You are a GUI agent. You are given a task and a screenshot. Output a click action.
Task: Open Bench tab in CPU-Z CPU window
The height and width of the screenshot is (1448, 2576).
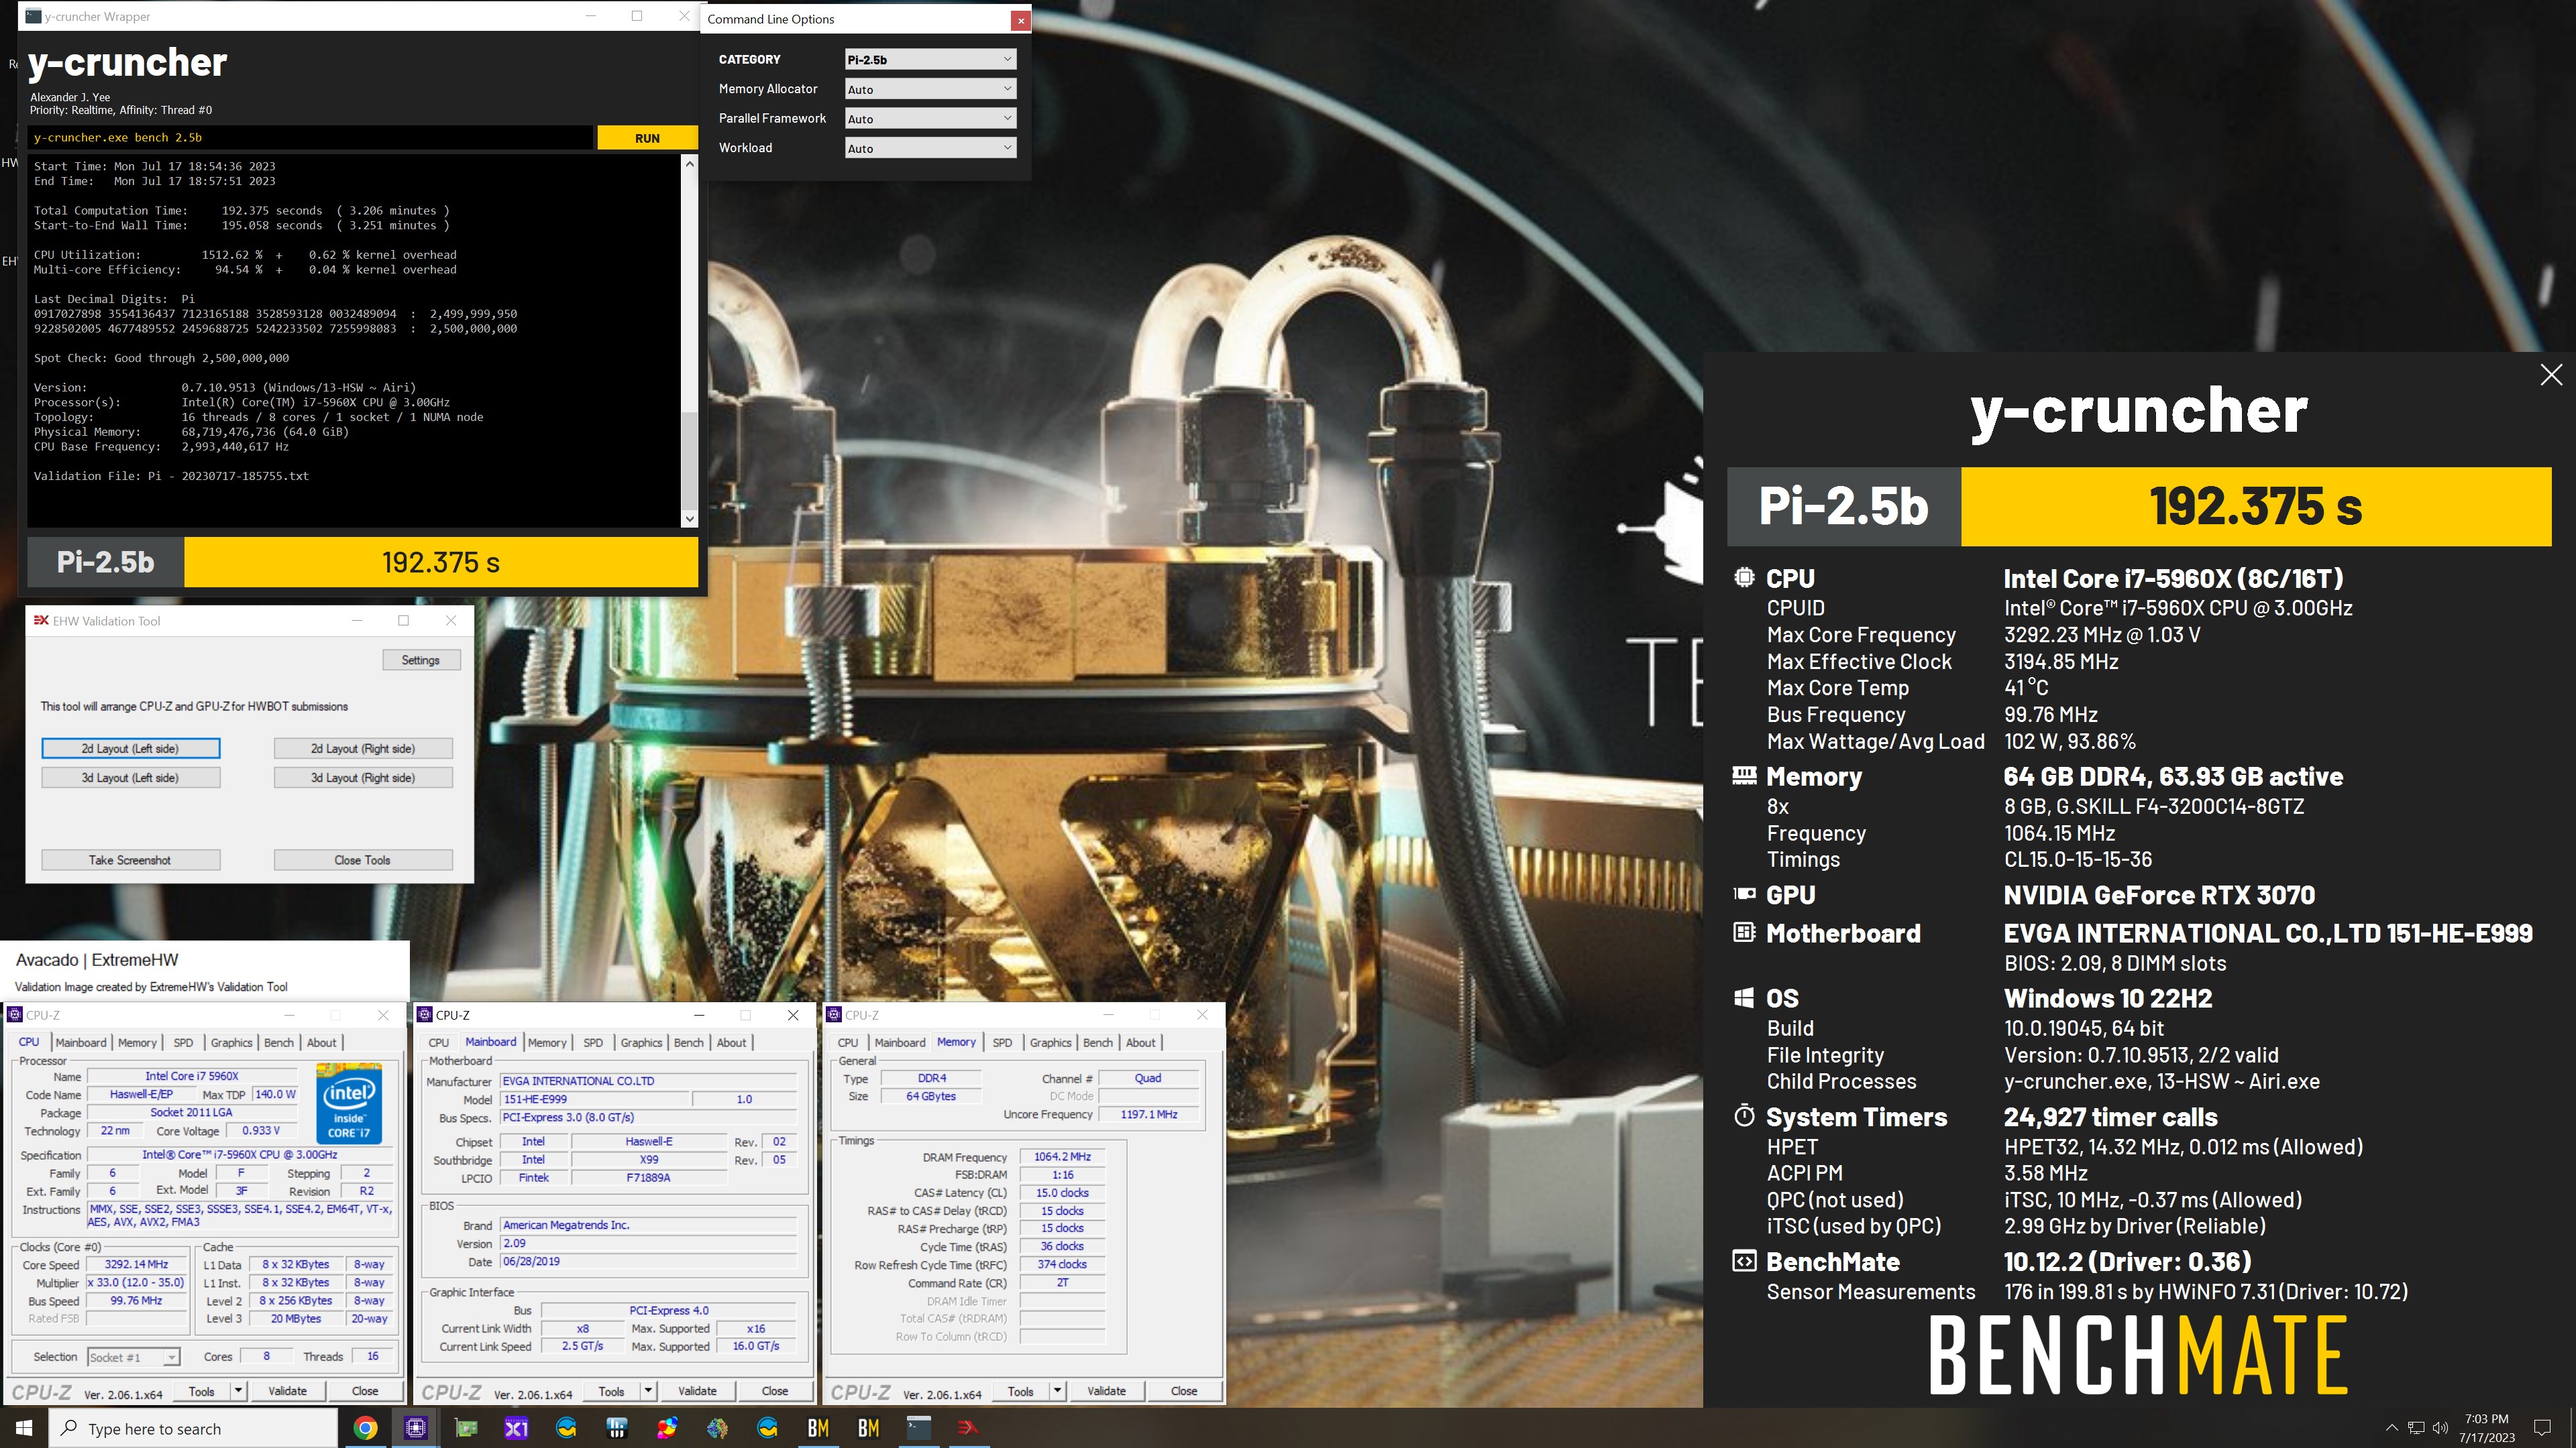pos(279,1042)
